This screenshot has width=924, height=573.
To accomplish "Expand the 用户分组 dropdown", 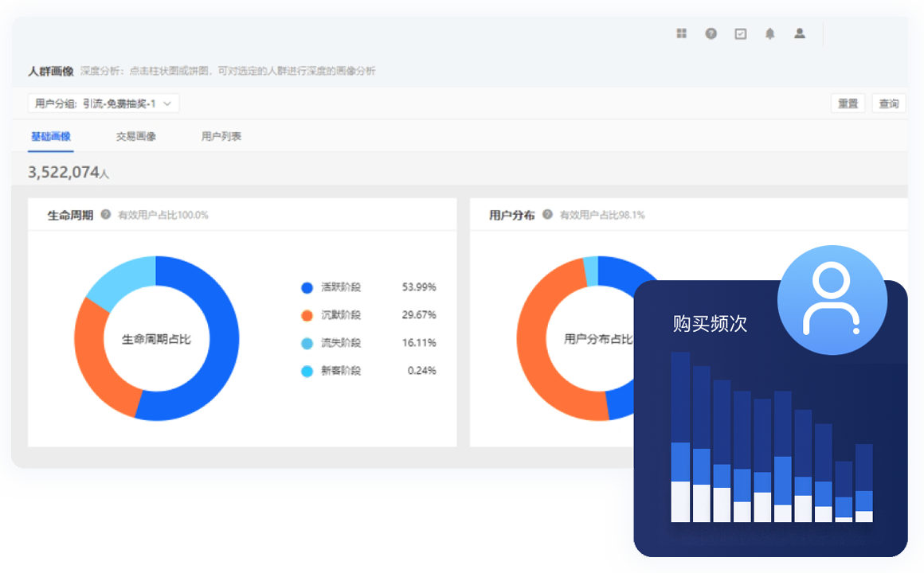I will pos(104,103).
